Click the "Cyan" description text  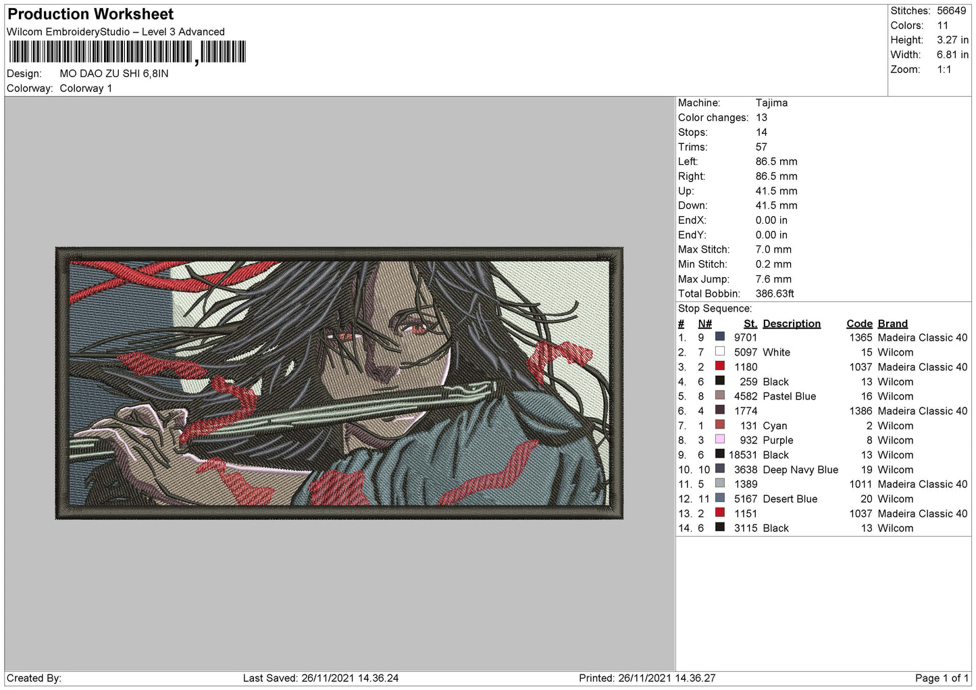coord(775,426)
